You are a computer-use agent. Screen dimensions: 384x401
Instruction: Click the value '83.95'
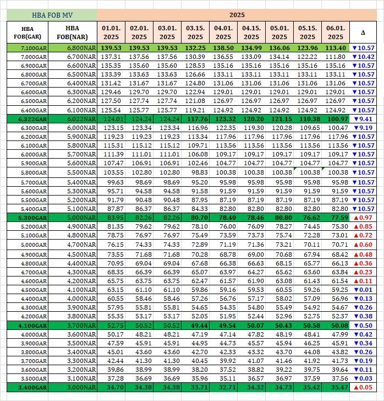pyautogui.click(x=111, y=218)
